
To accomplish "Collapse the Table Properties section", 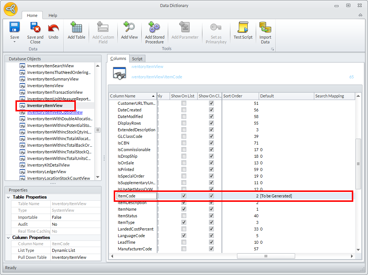I will (9, 197).
